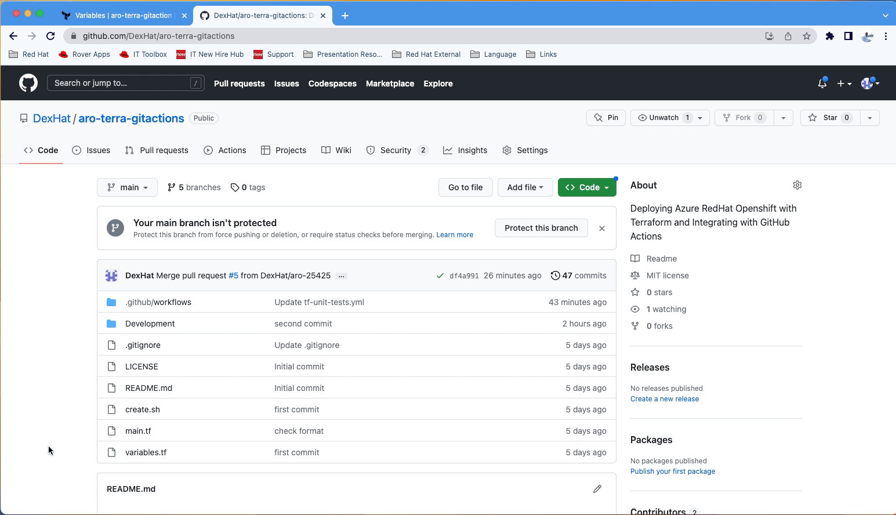Open the plus create-new menu

tap(844, 84)
